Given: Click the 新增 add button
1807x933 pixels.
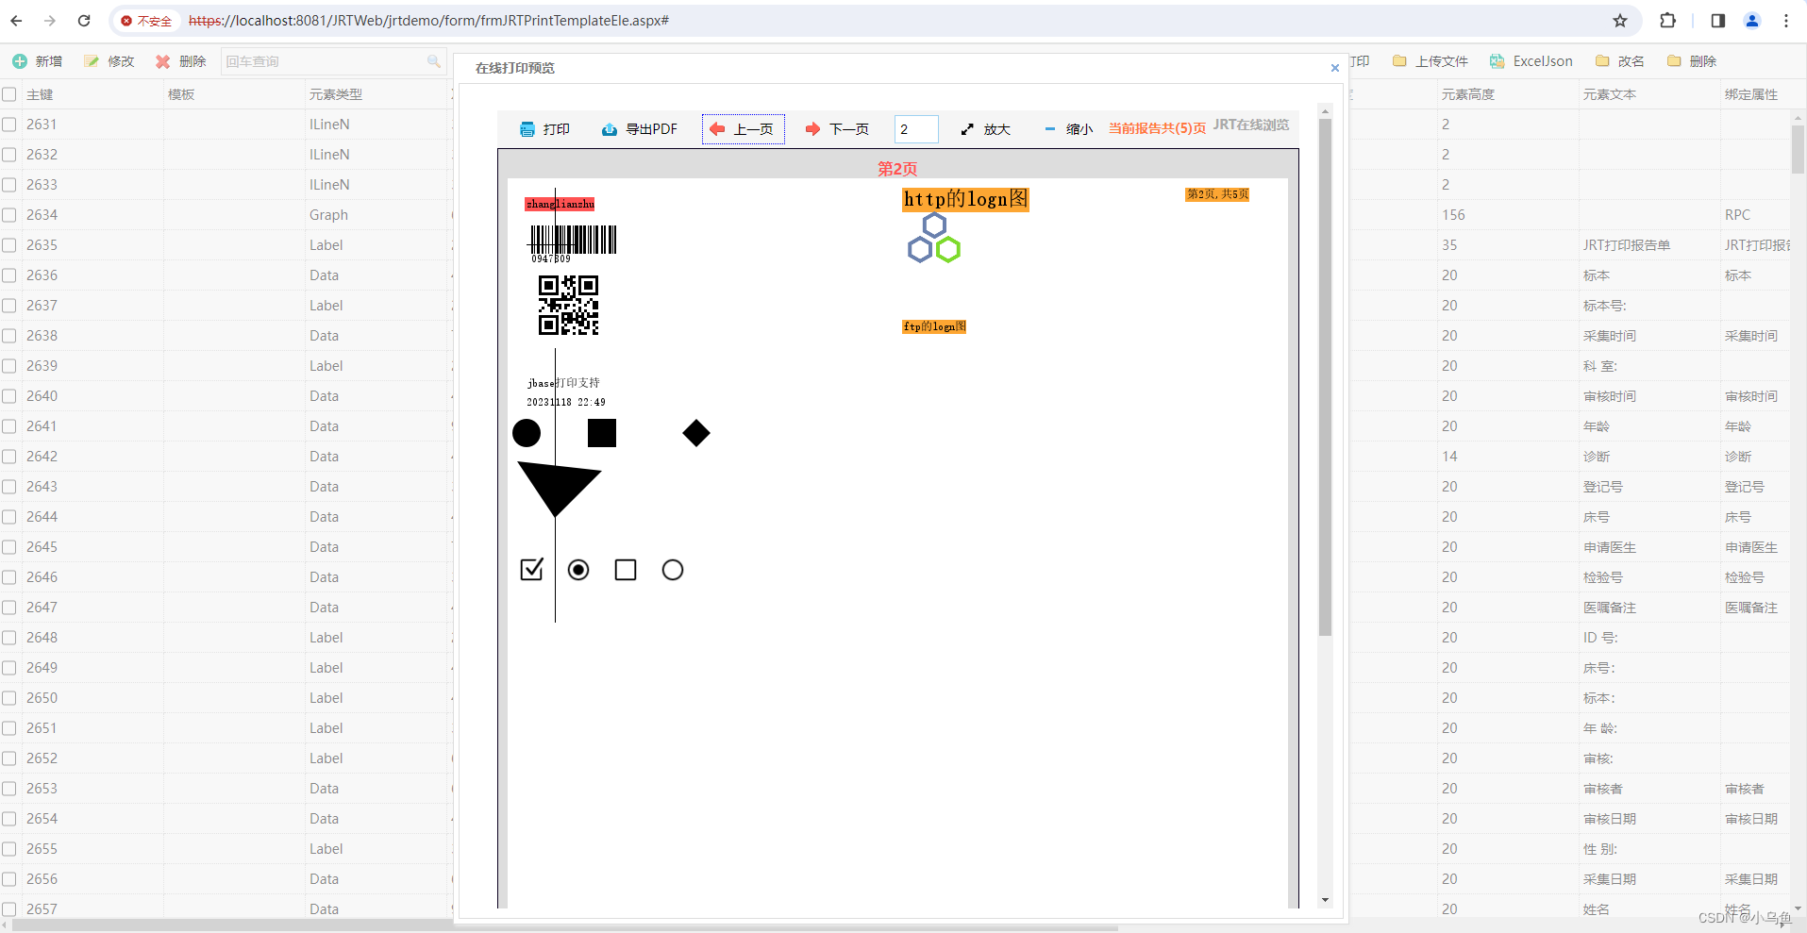Looking at the screenshot, I should point(38,61).
